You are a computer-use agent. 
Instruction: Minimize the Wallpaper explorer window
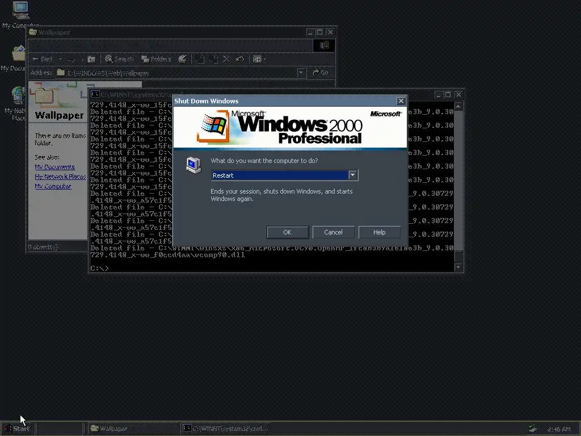tap(310, 32)
